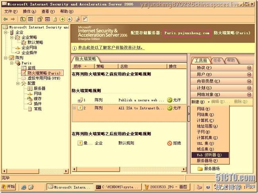Select 插件 under 配置

pos(38,104)
